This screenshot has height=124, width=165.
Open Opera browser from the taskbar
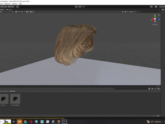(31, 122)
